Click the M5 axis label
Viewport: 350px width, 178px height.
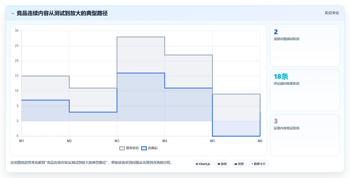point(212,141)
